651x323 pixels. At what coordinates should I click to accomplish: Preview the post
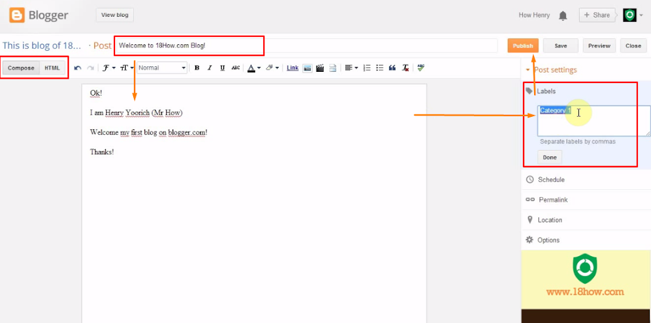tap(599, 46)
